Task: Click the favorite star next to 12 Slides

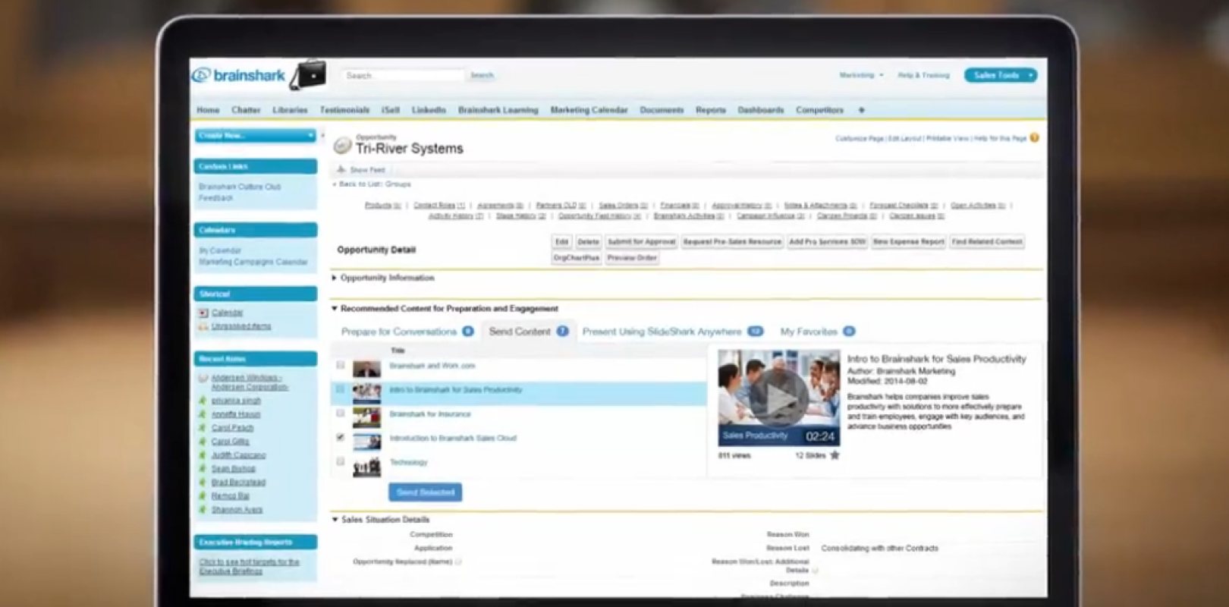Action: [x=835, y=455]
